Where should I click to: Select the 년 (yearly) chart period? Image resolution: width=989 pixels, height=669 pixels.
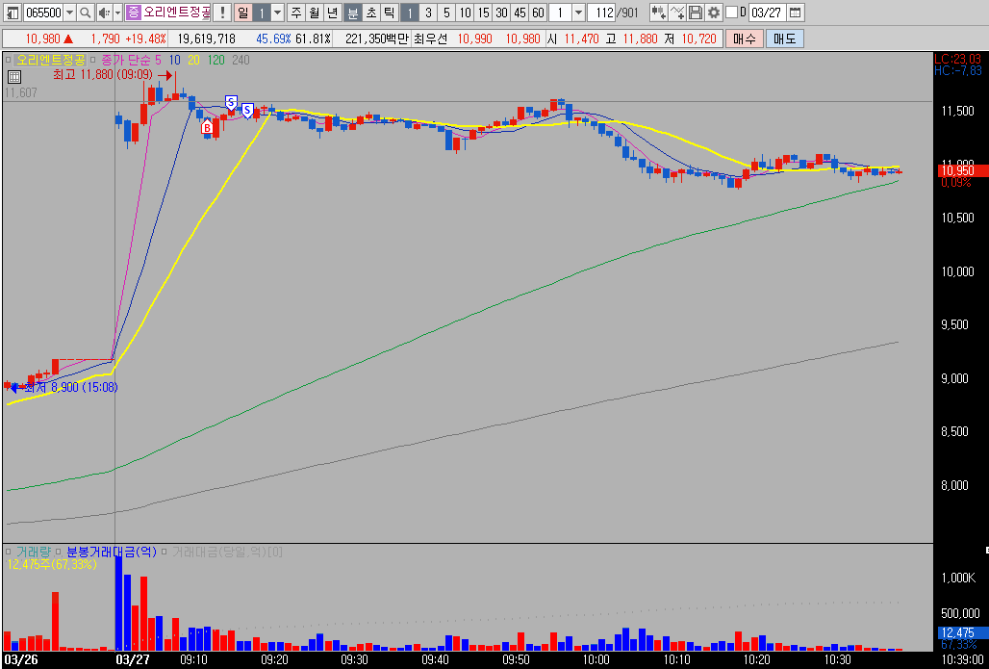[x=333, y=12]
